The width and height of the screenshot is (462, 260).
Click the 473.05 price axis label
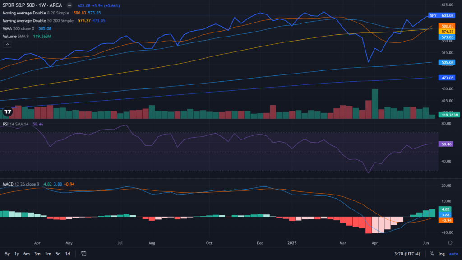pyautogui.click(x=447, y=78)
